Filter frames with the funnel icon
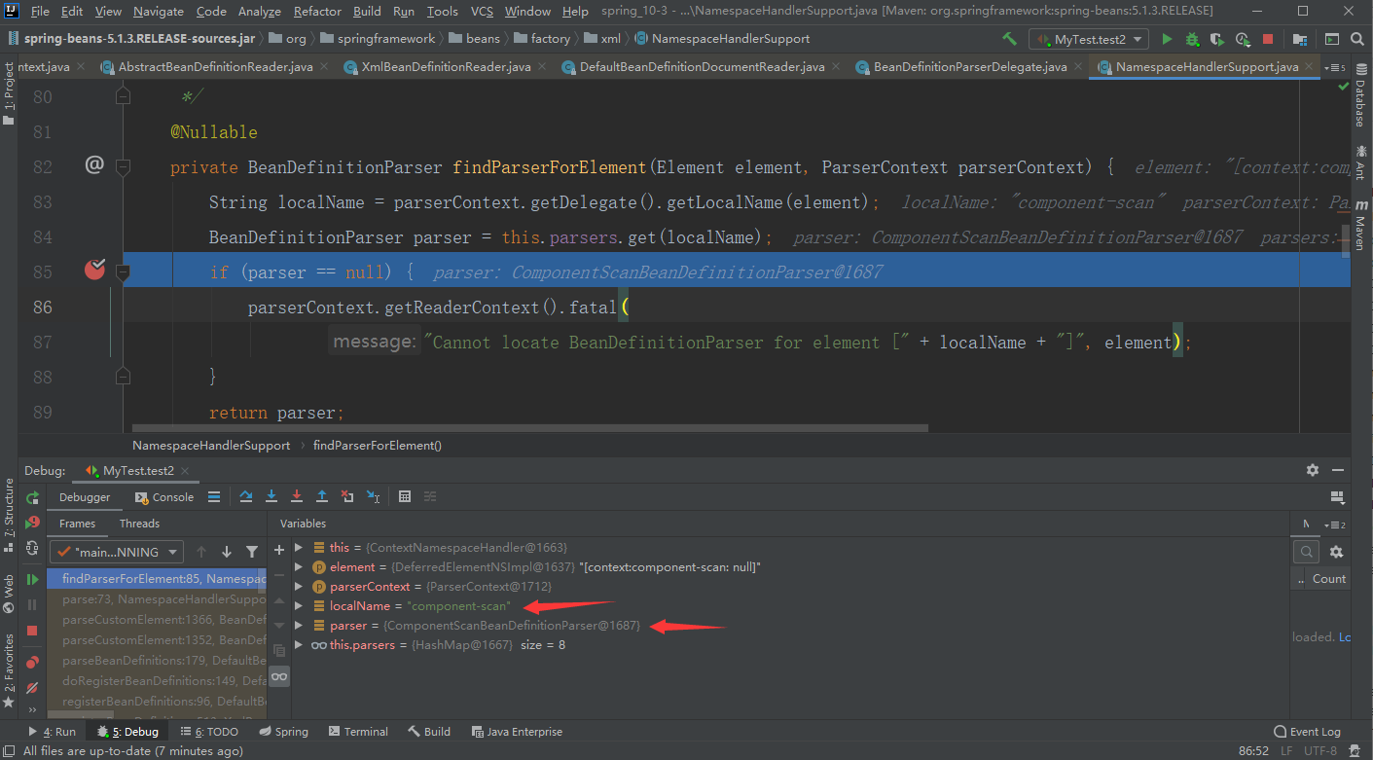 (x=252, y=552)
